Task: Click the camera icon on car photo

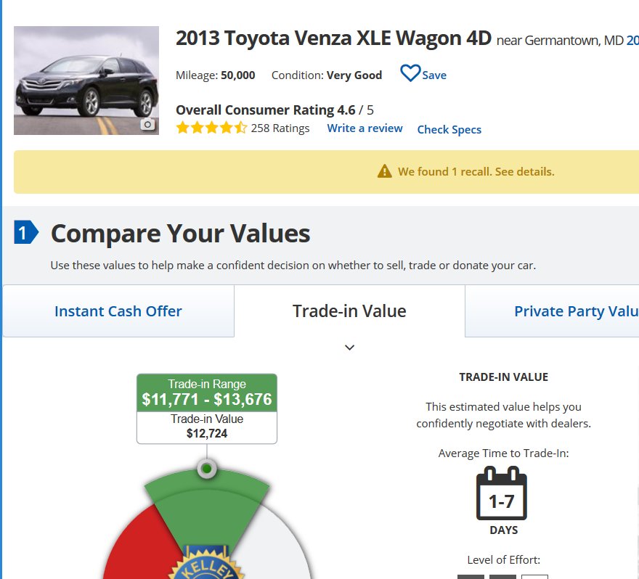Action: [147, 124]
